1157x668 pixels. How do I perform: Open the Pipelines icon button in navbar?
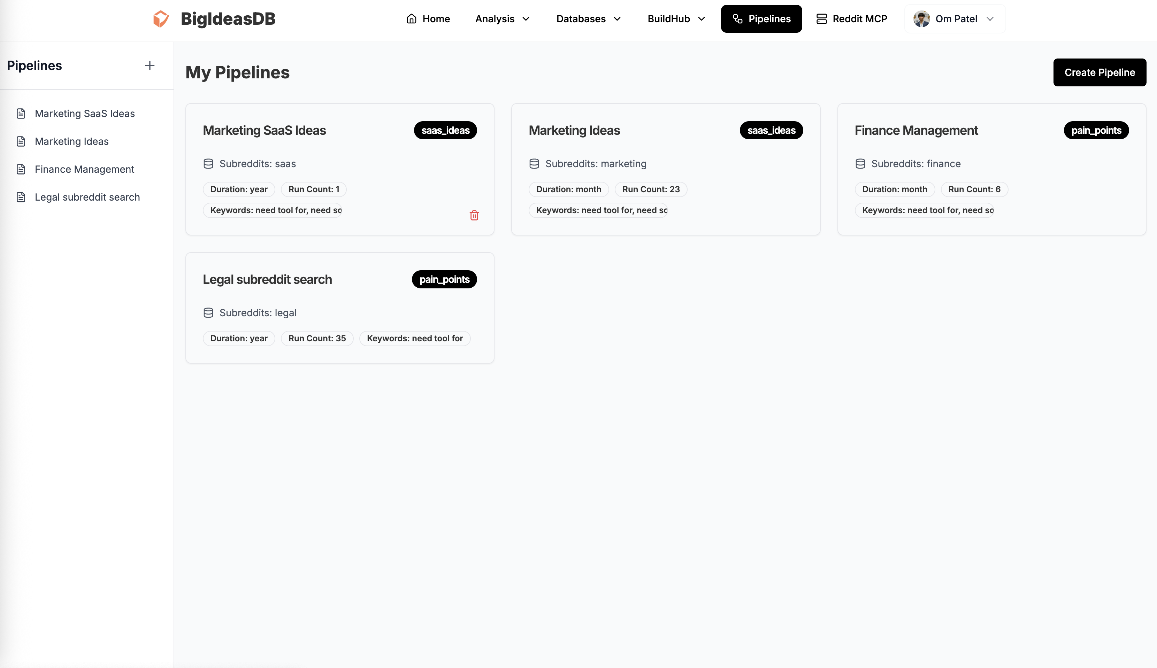(737, 19)
